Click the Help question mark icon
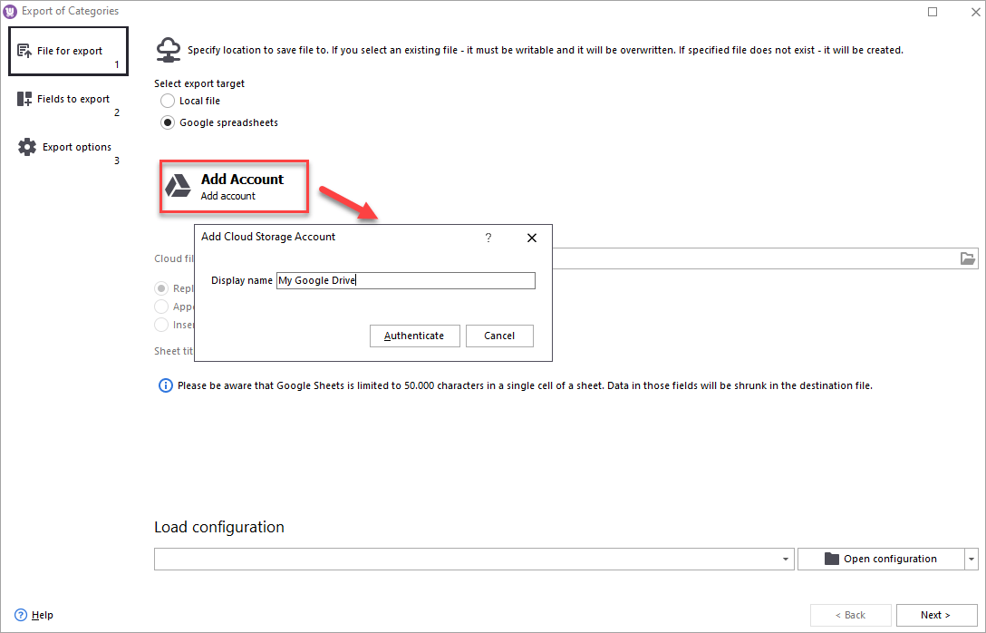Viewport: 986px width, 633px height. click(x=21, y=615)
